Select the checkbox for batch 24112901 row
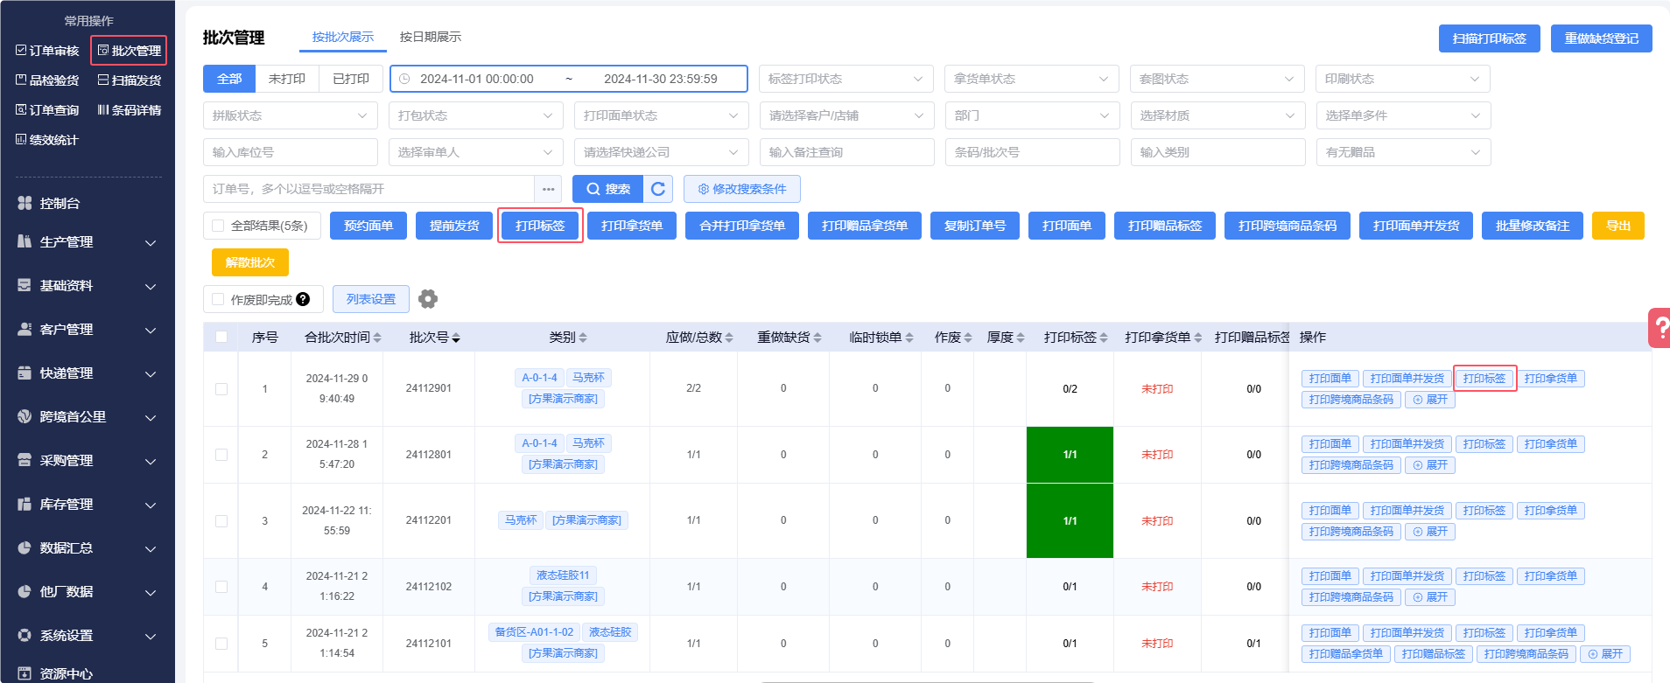1670x683 pixels. coord(221,389)
